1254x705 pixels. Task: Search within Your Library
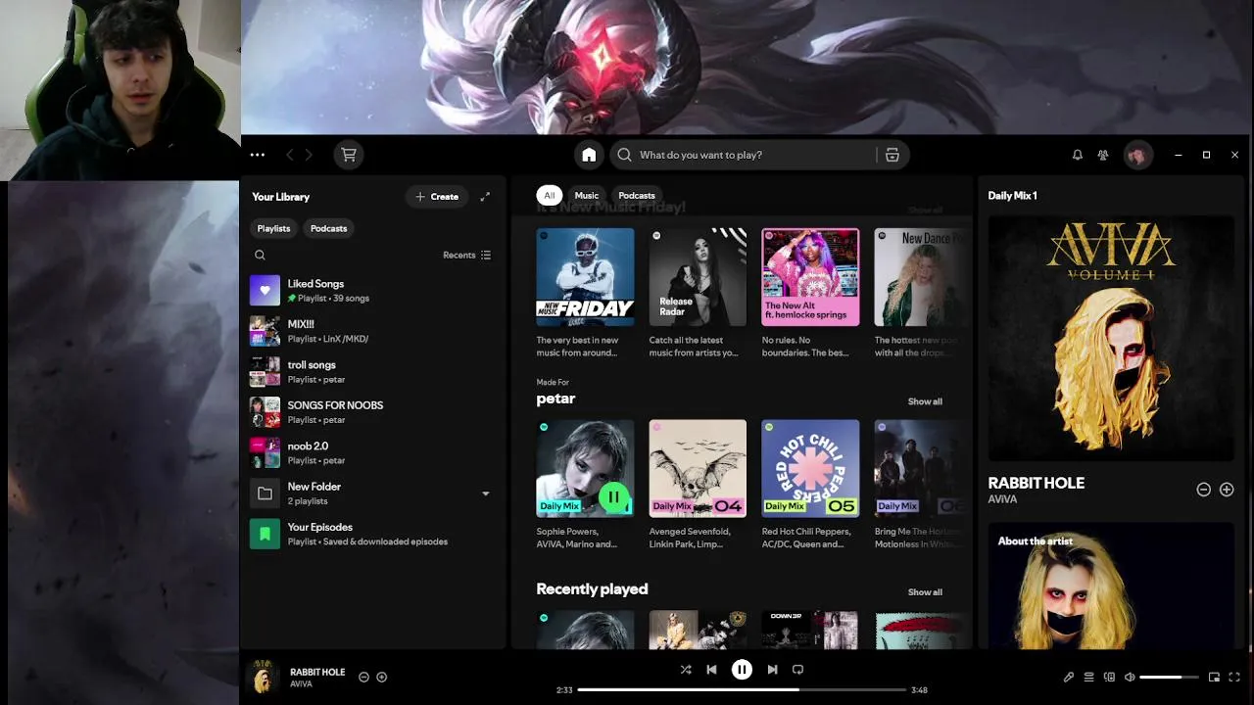[260, 256]
